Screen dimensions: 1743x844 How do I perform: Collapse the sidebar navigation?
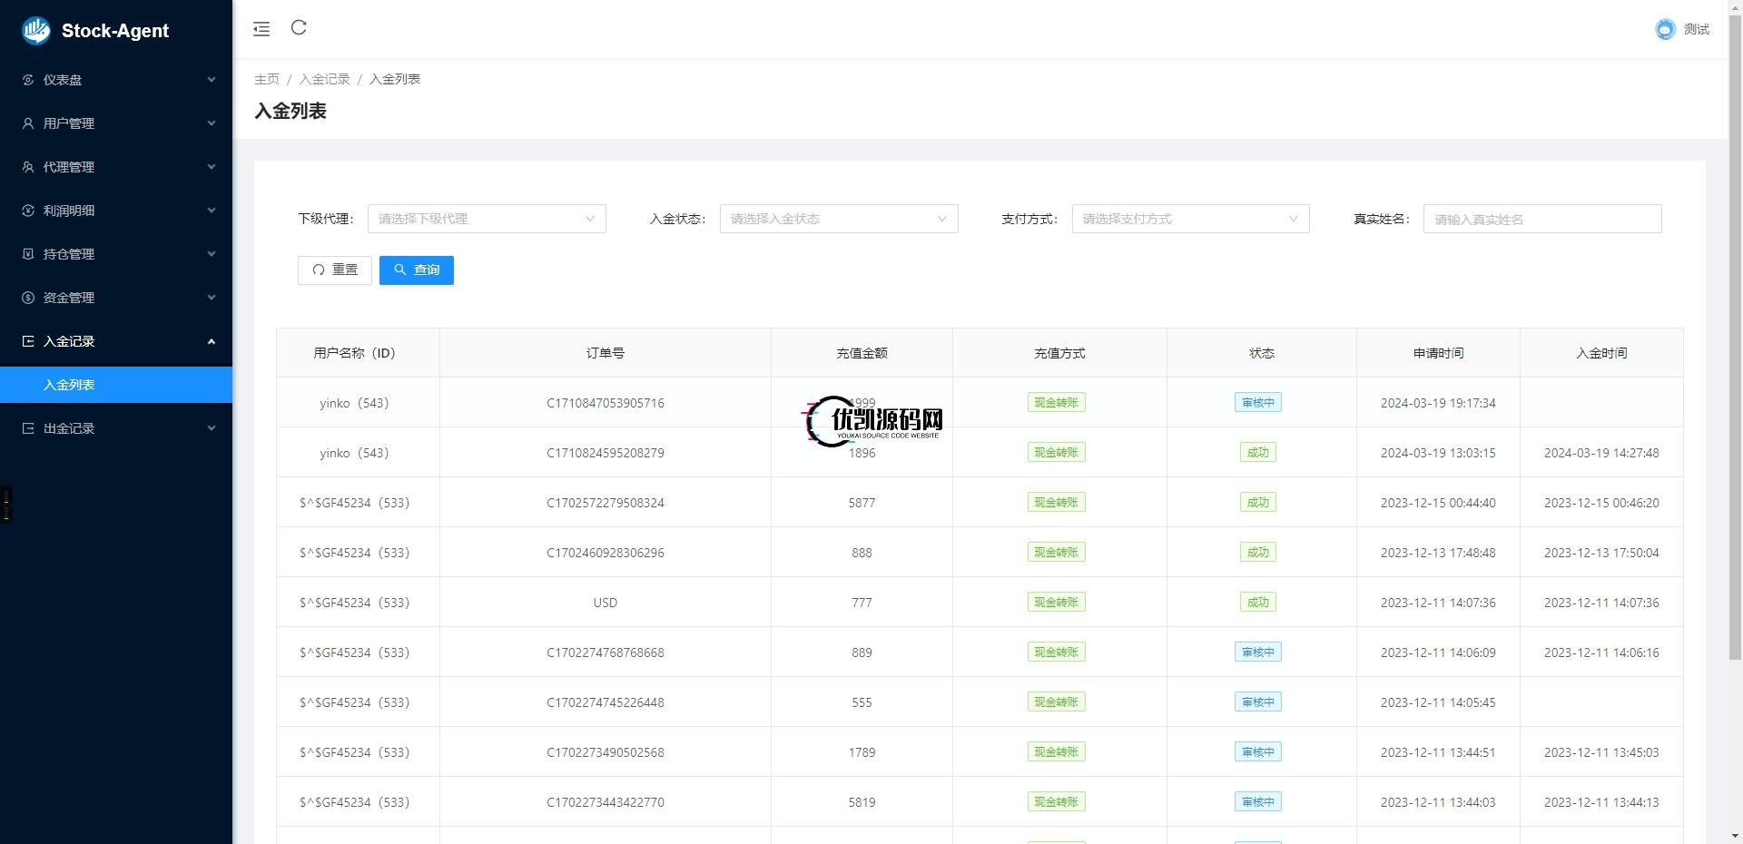pos(261,28)
